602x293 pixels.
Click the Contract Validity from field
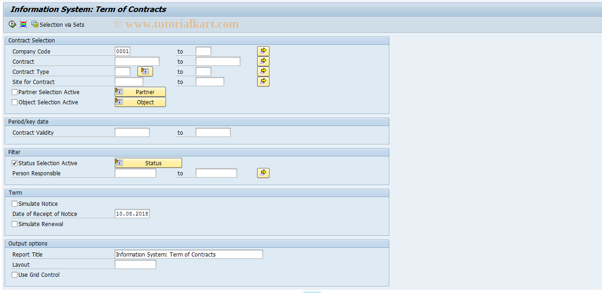(132, 132)
